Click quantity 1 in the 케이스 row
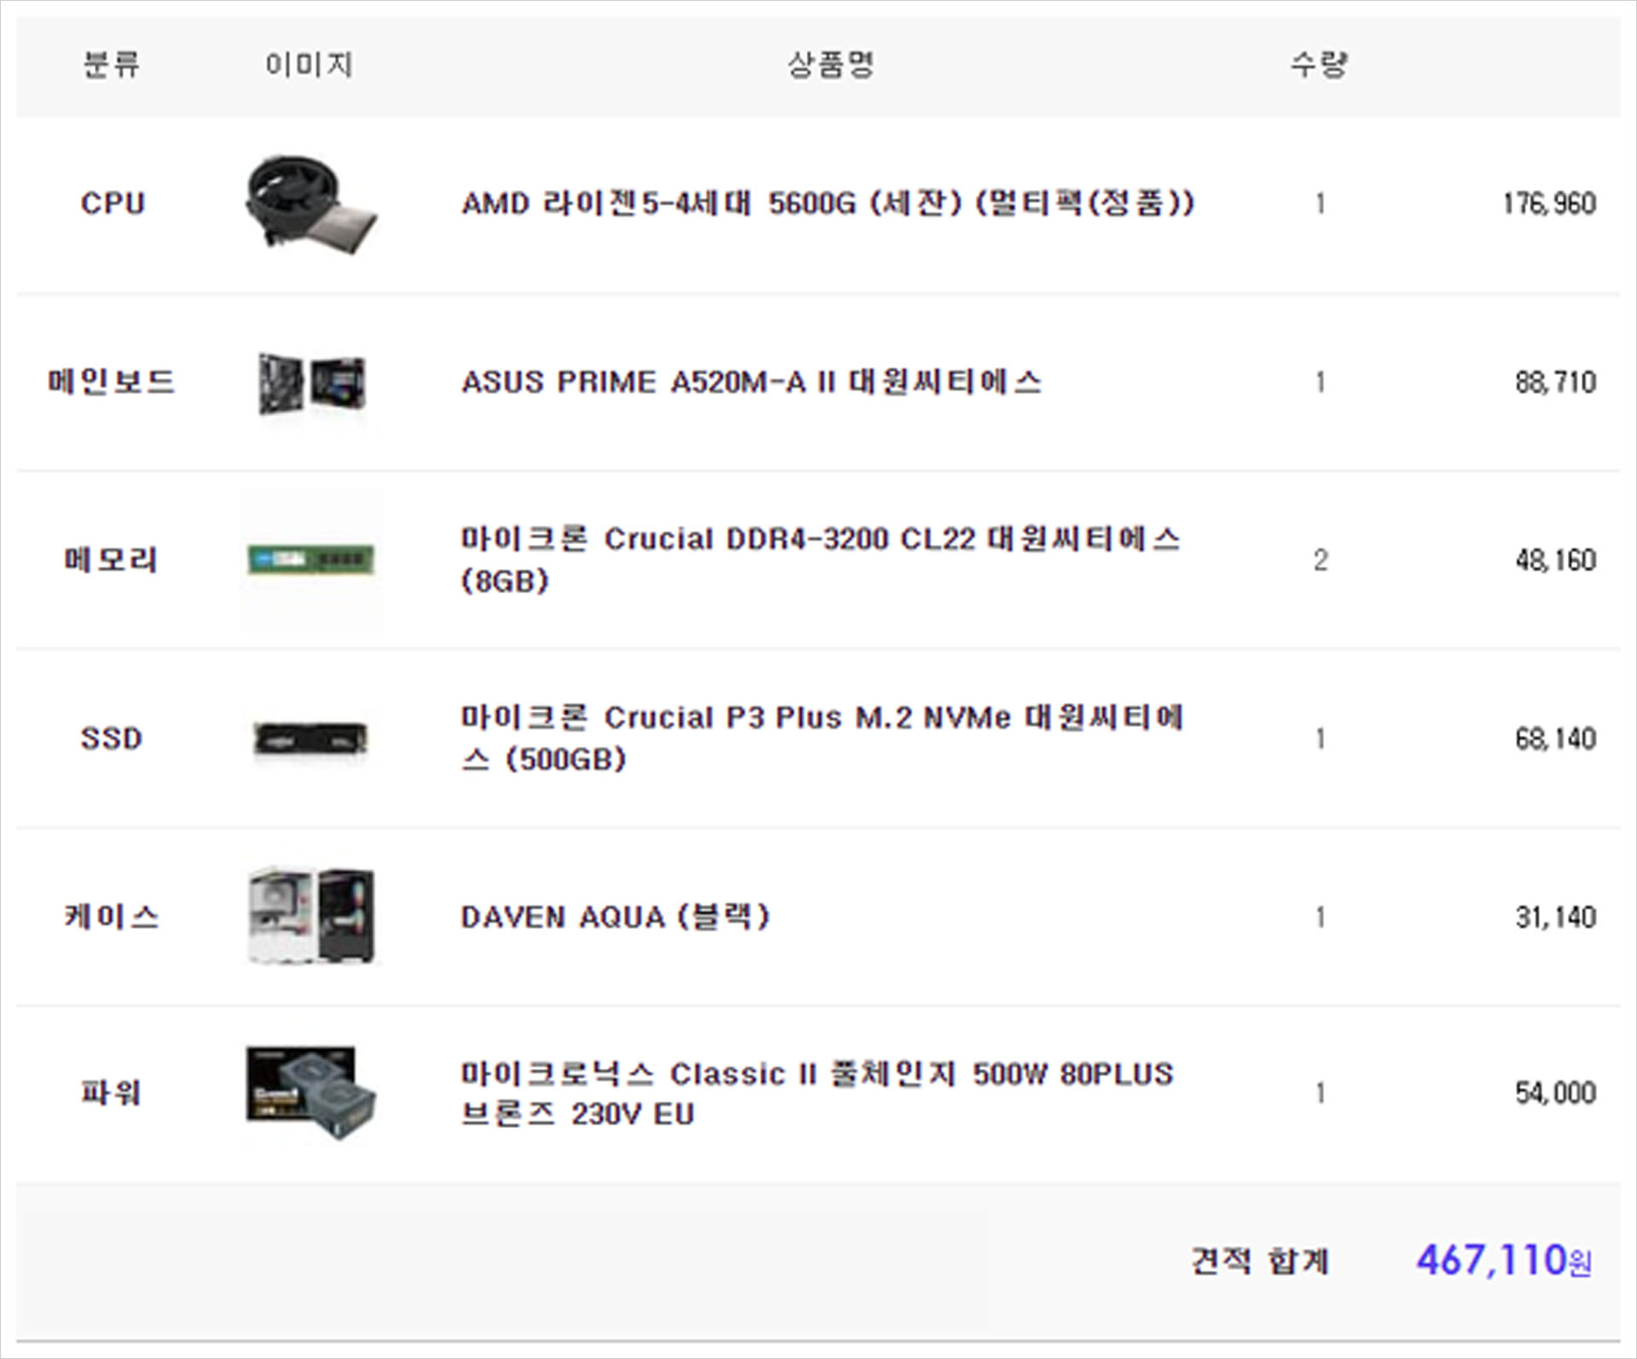 pos(1321,917)
